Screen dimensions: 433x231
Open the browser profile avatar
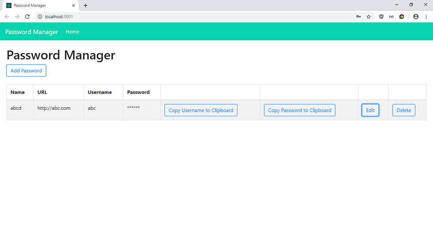click(416, 16)
